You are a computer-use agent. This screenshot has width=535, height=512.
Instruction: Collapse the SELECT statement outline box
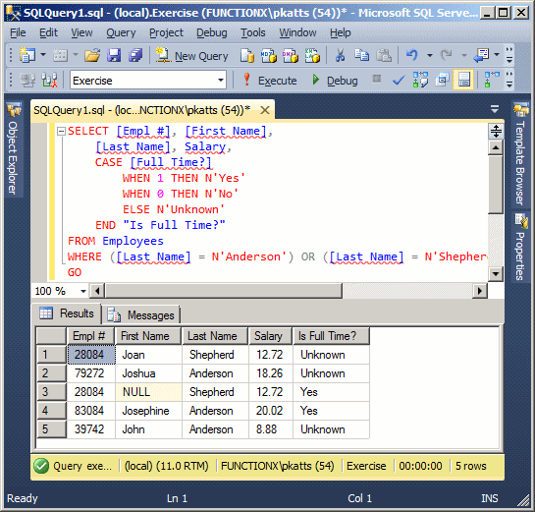click(x=61, y=131)
